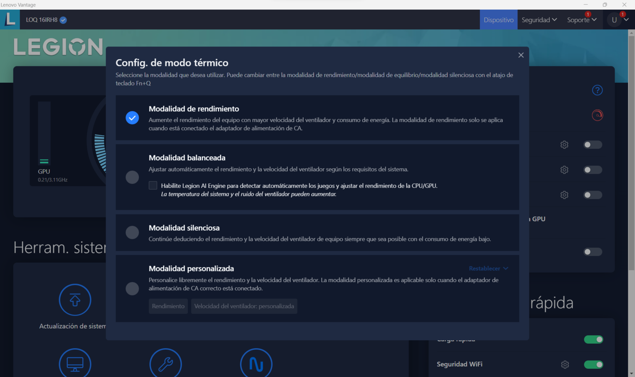
Task: Click the blue help question mark icon
Action: pos(597,90)
